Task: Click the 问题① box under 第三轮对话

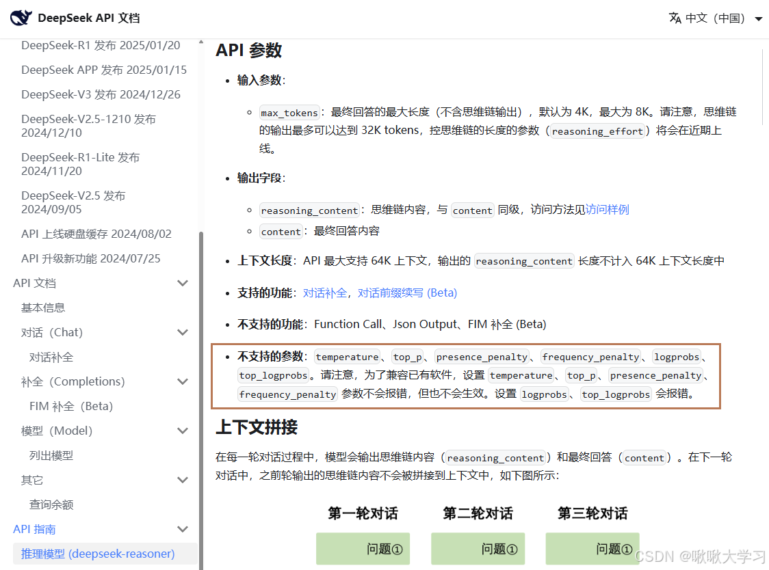Action: click(592, 549)
